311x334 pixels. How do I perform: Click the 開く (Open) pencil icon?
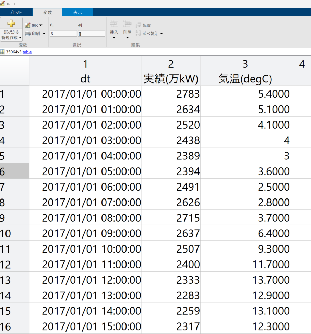[x=27, y=25]
